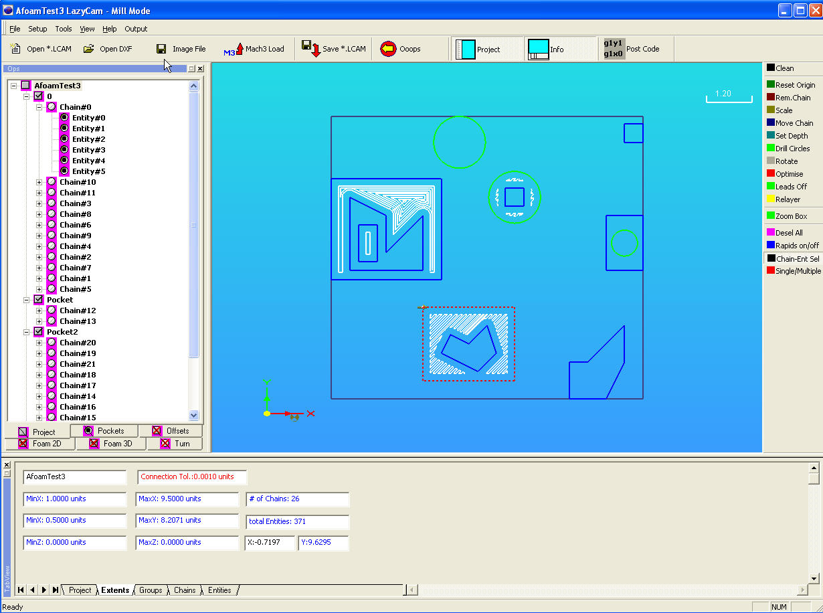
Task: Select the Entity#4 radio button
Action: click(64, 161)
